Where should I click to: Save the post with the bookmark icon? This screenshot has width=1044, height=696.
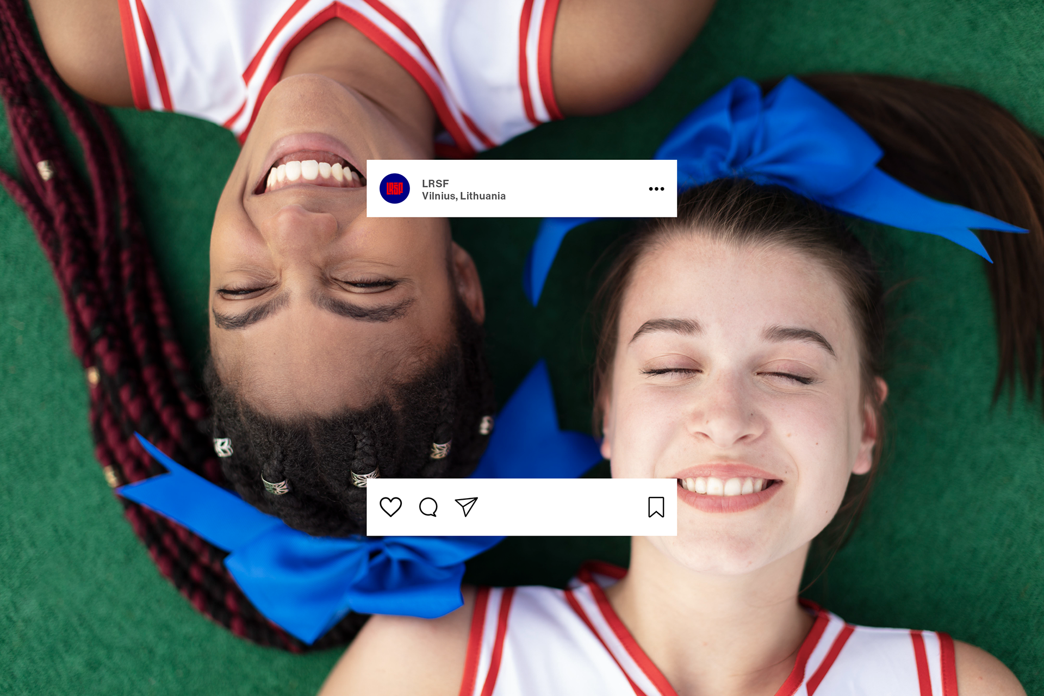coord(656,507)
